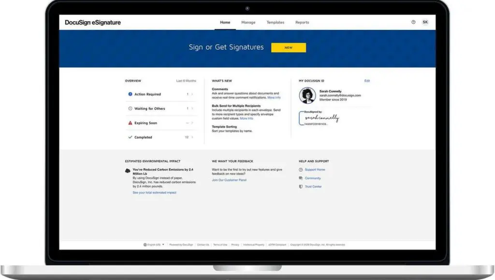Viewport: 495px width, 280px height.
Task: Click Edit next to My DocuSign ID
Action: (367, 81)
